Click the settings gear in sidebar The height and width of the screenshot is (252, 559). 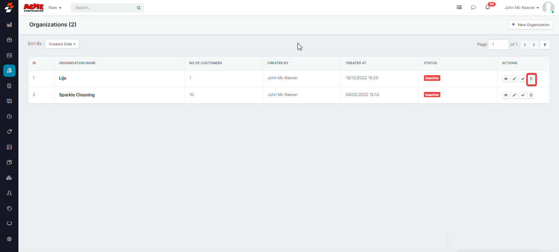[9, 239]
